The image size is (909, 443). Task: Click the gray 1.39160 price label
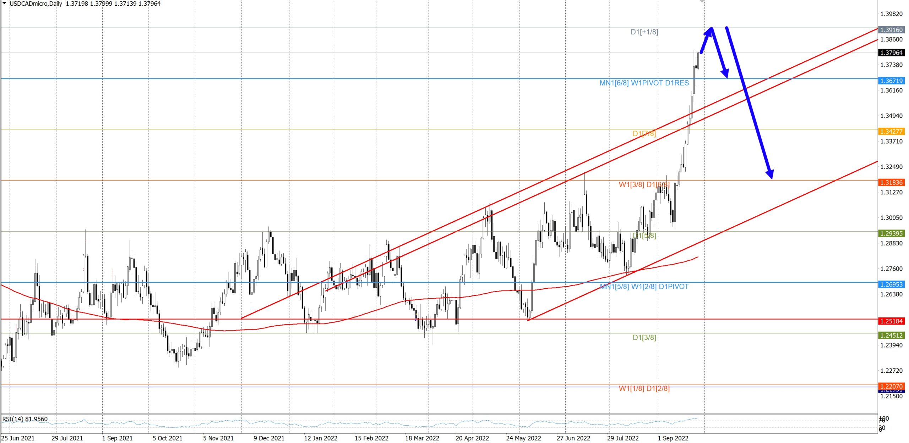tap(892, 30)
